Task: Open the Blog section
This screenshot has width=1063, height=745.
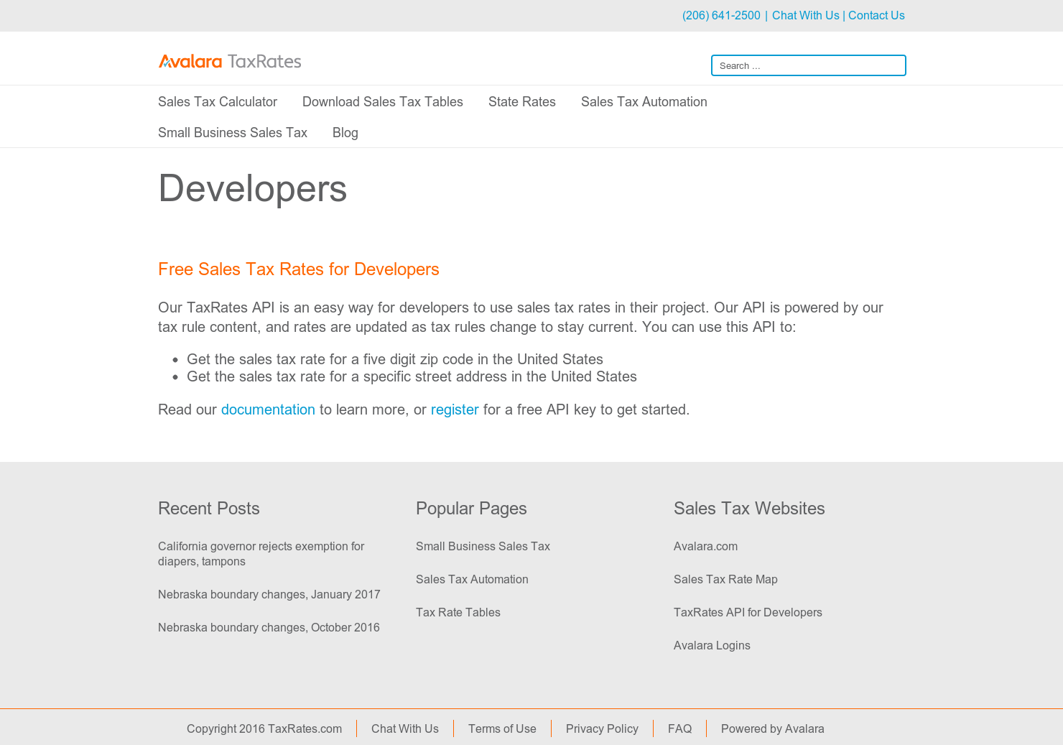Action: (345, 132)
